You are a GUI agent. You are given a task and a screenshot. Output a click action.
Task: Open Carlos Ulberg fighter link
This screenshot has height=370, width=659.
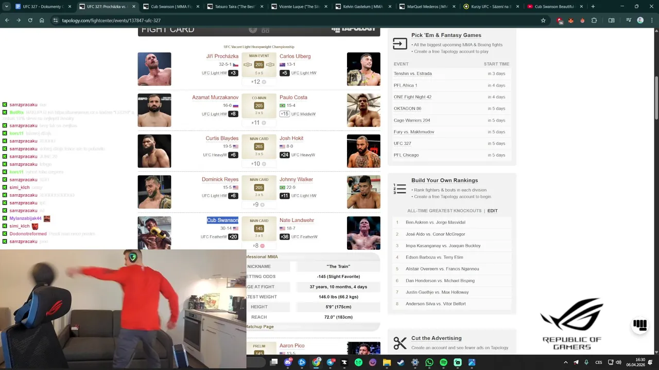point(295,57)
